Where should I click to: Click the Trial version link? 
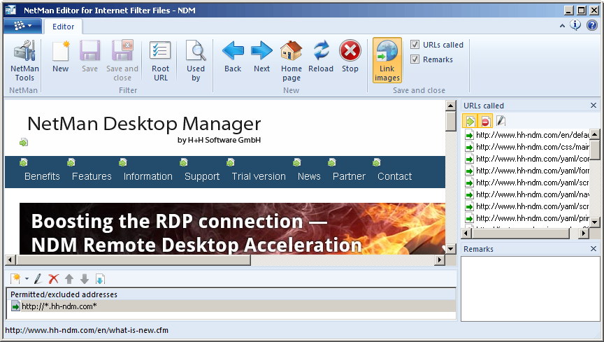click(x=259, y=176)
